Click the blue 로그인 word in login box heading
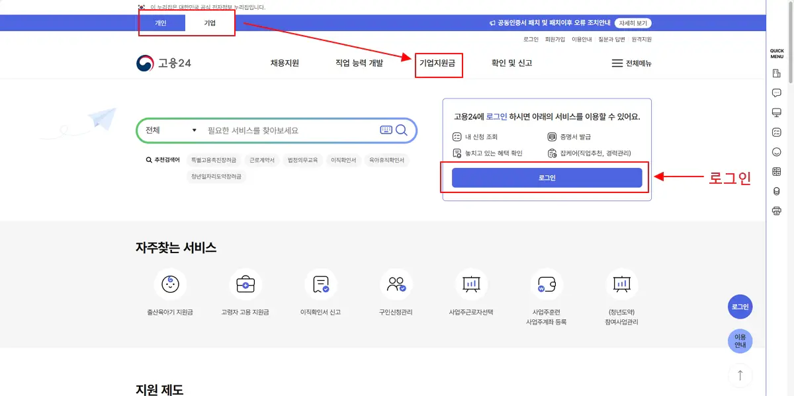Image resolution: width=794 pixels, height=396 pixels. pyautogui.click(x=496, y=116)
